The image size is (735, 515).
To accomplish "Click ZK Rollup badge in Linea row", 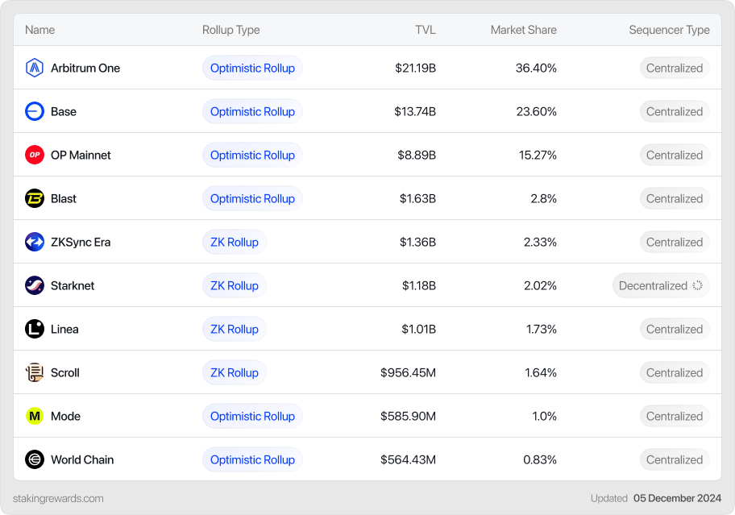I will click(x=235, y=329).
